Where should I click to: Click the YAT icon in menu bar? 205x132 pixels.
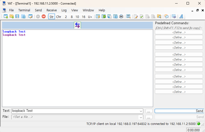(4, 10)
